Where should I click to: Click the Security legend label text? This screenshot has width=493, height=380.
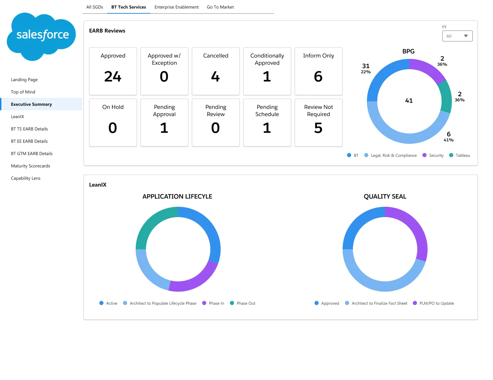click(x=436, y=155)
